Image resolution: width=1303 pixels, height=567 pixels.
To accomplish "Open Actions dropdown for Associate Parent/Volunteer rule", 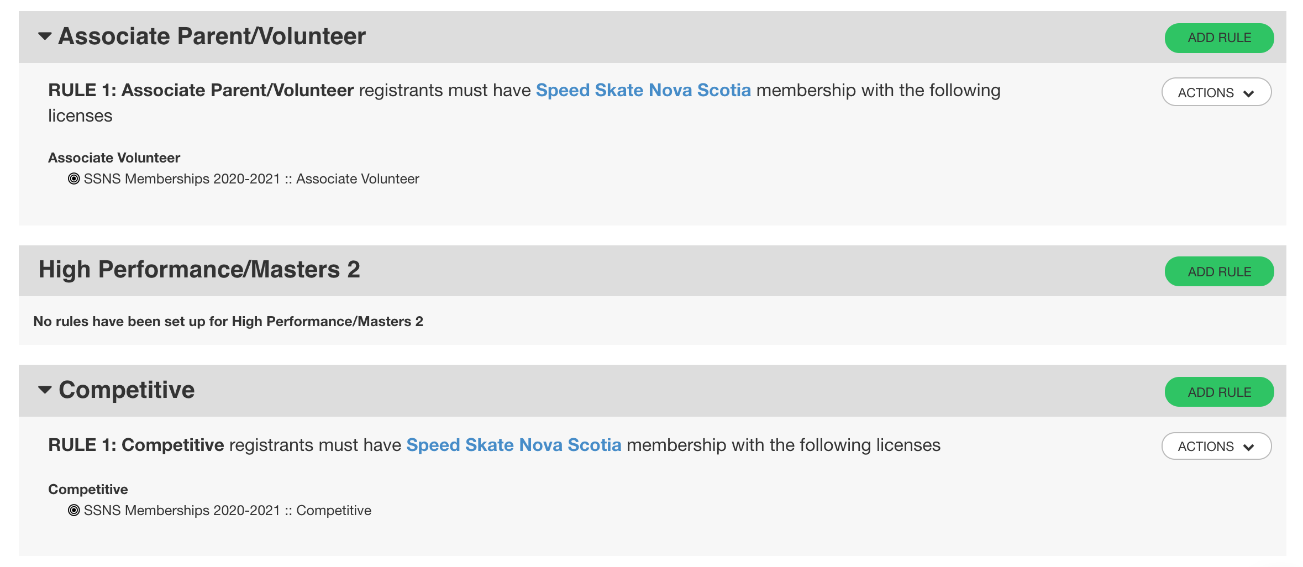I will click(1216, 92).
